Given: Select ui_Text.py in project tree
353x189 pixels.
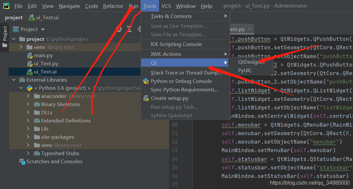Looking at the screenshot, I should pos(46,64).
